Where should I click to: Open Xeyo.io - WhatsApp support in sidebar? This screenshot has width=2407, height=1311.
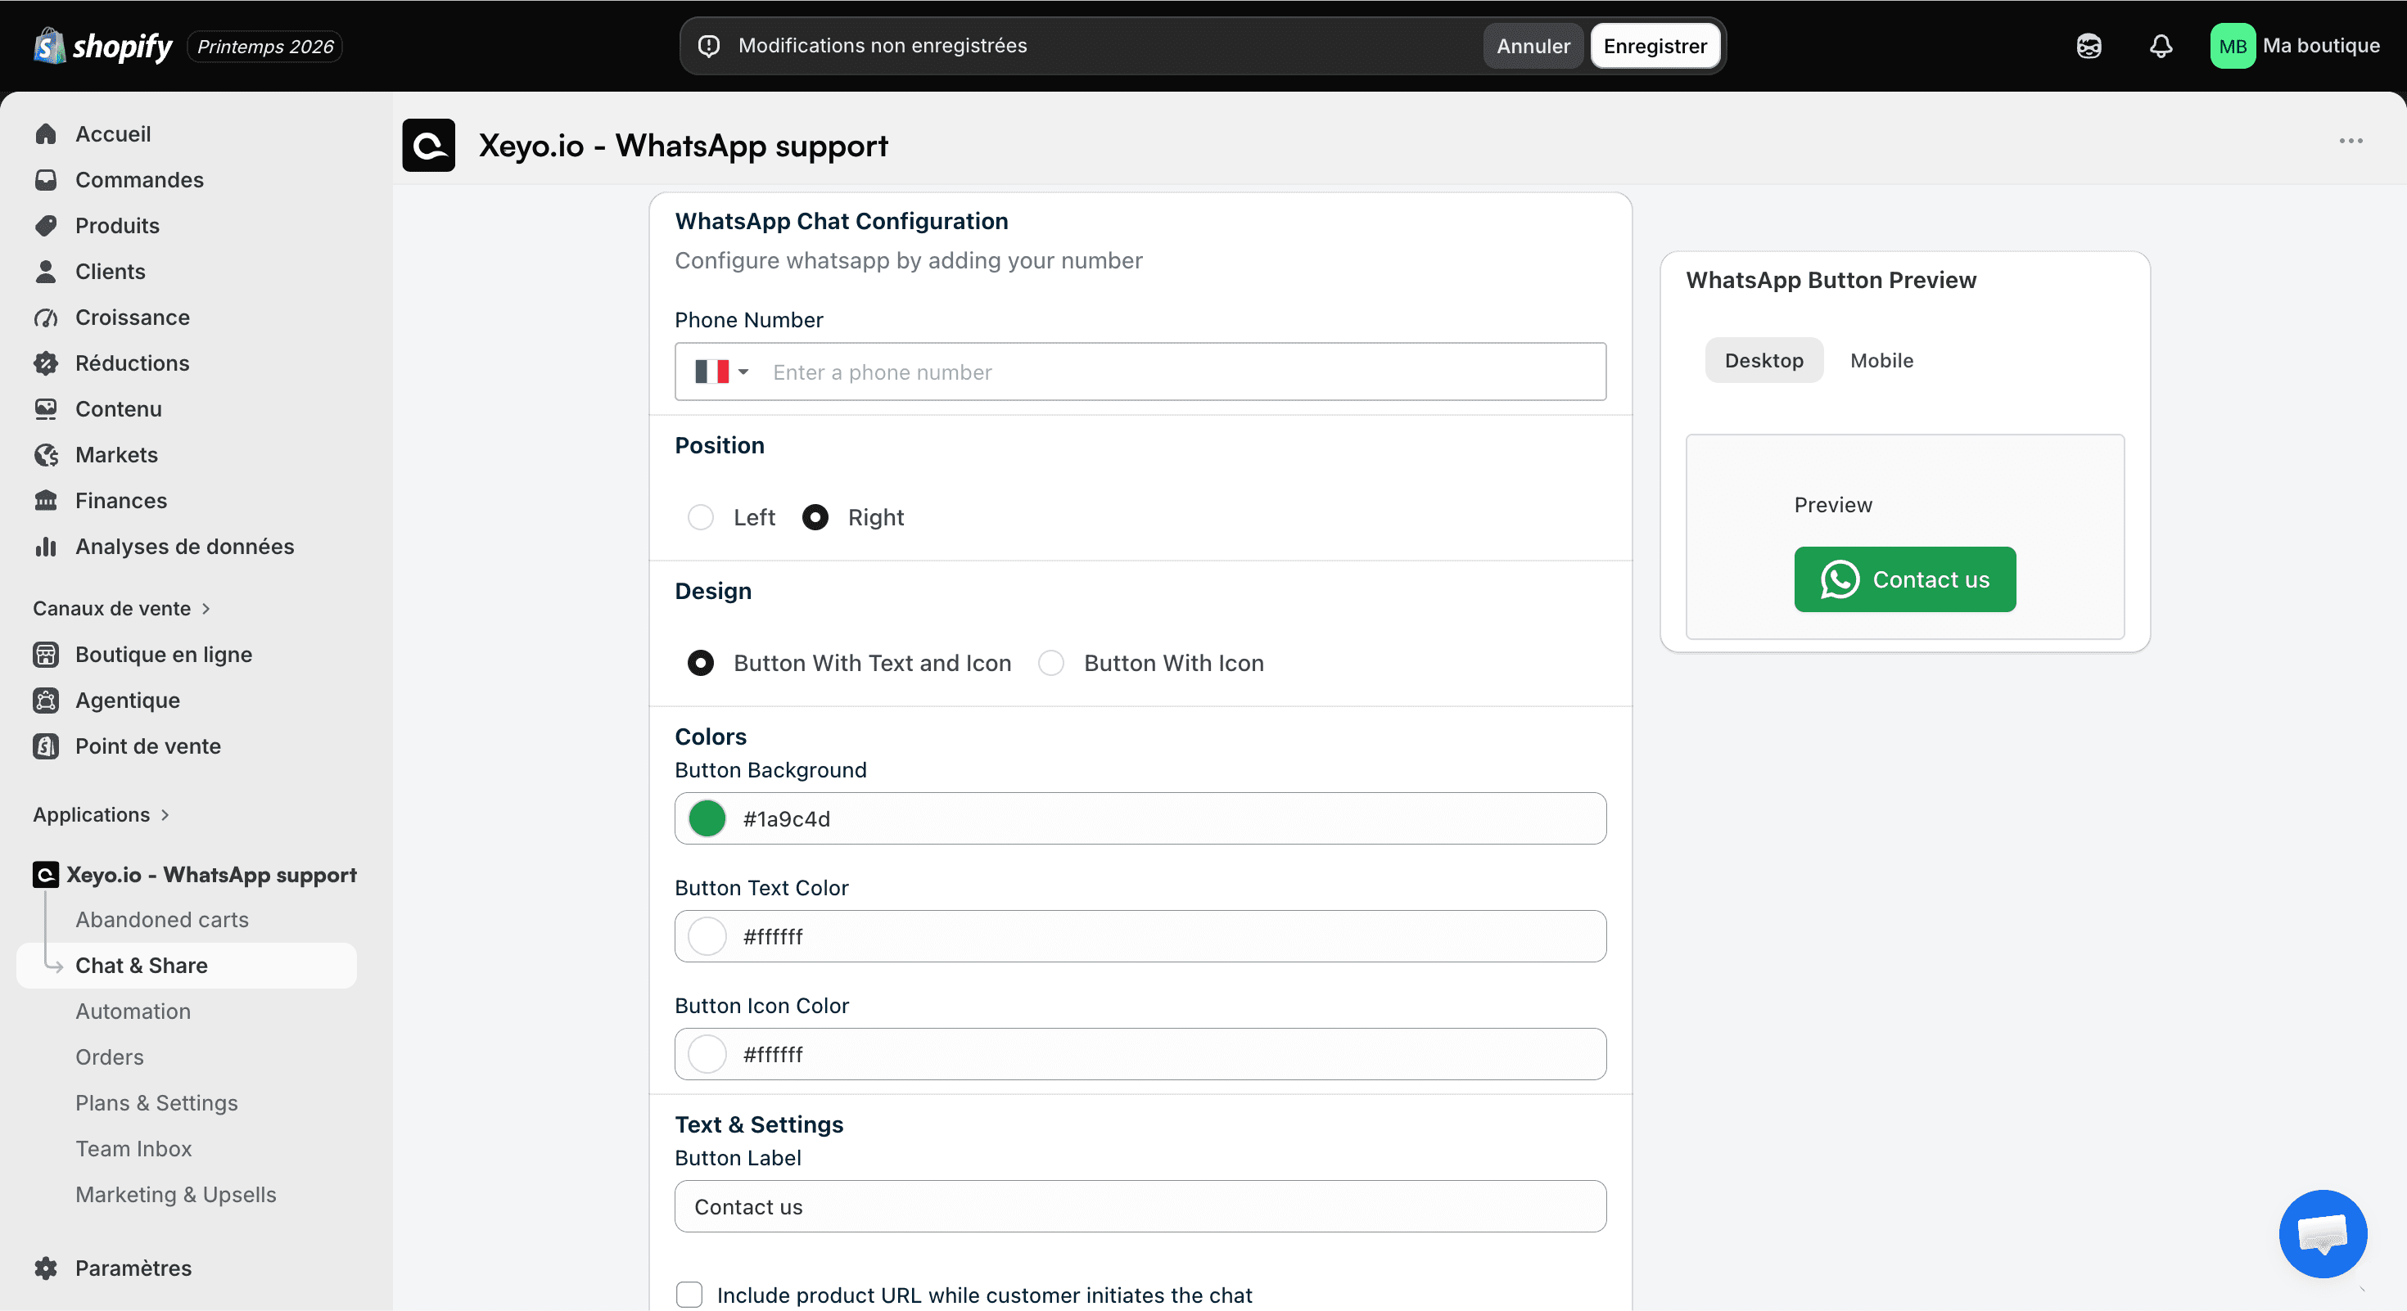pos(210,874)
